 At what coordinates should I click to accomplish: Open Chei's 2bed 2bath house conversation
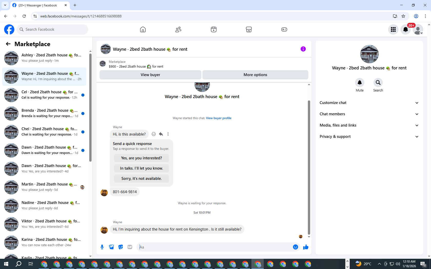(x=44, y=132)
